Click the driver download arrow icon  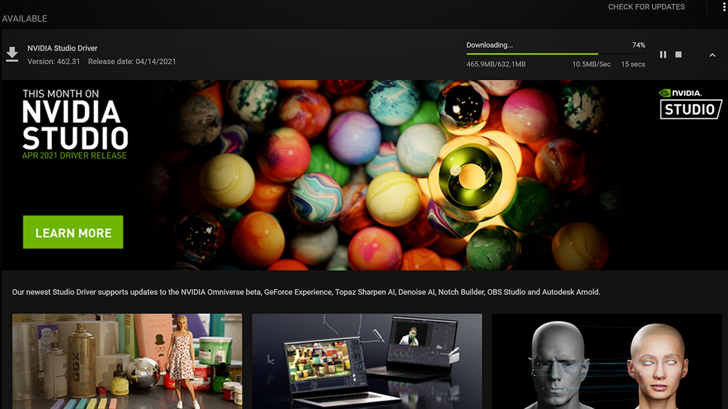pos(12,54)
